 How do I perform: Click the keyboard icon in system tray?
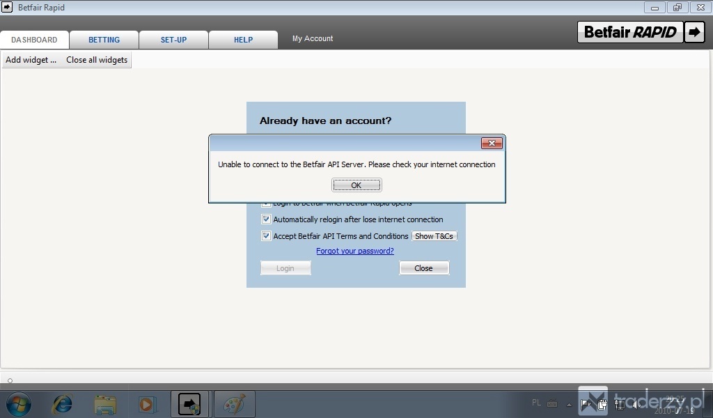coord(552,403)
